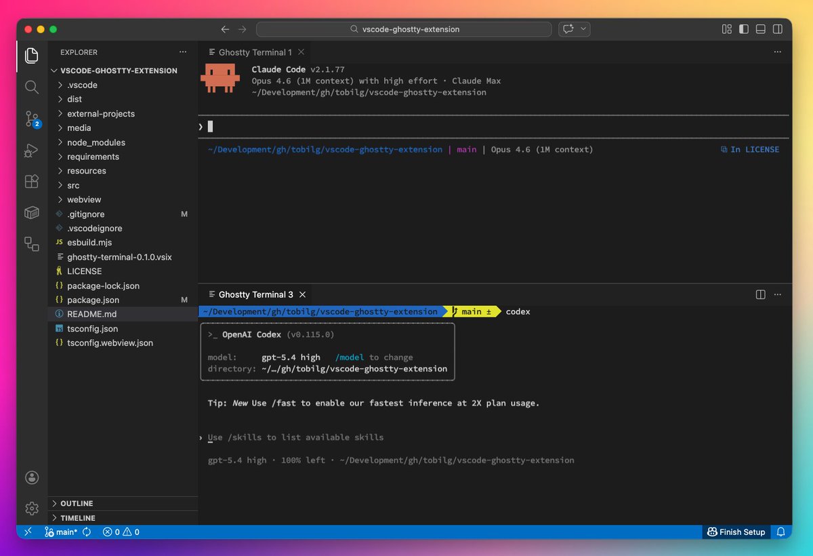Screen dimensions: 813x556
Task: Click the Claude Code mascot icon
Action: [x=220, y=79]
